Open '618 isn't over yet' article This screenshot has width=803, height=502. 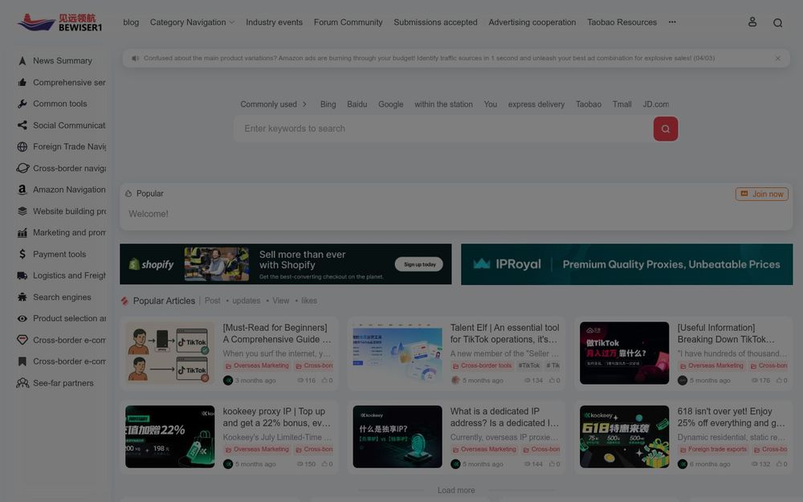pyautogui.click(x=731, y=417)
